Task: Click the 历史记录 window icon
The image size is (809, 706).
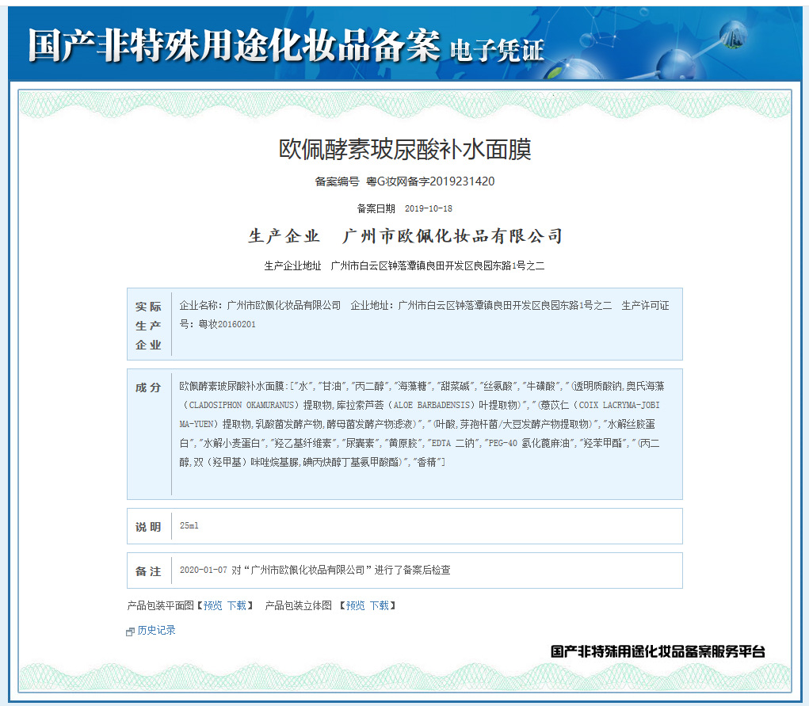Action: tap(130, 632)
